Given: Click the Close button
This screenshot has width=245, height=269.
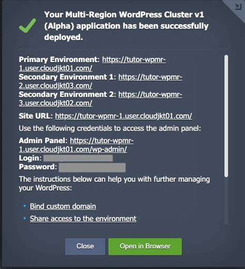Looking at the screenshot, I should [85, 246].
